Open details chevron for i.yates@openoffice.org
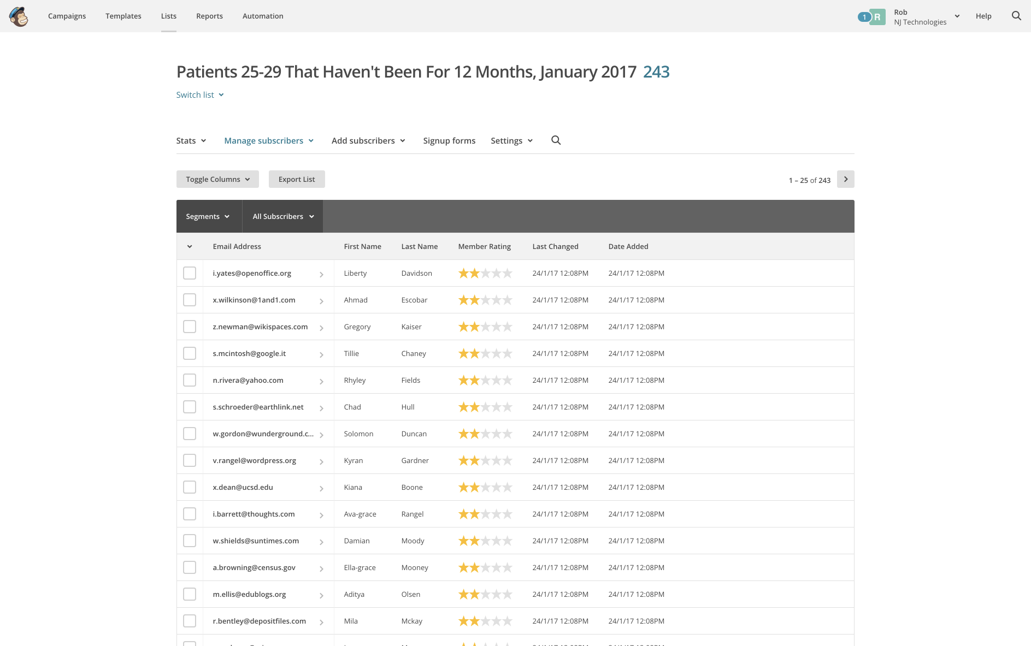The height and width of the screenshot is (646, 1031). (x=321, y=273)
